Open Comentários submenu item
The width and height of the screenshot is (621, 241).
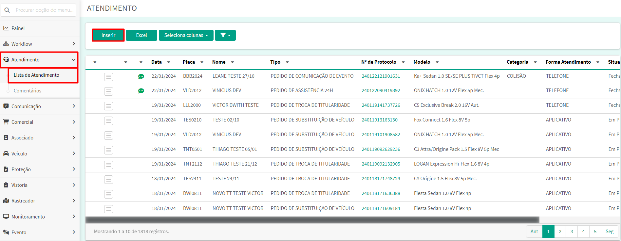(x=28, y=91)
